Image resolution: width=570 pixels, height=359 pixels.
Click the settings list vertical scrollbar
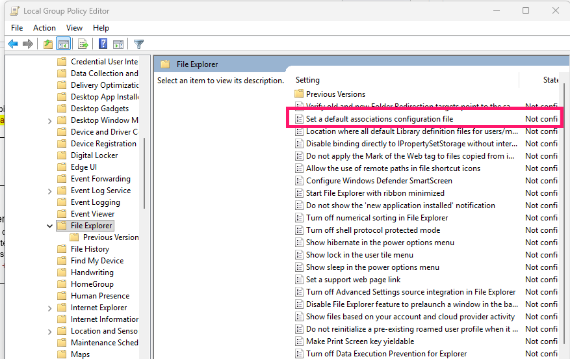tap(564, 215)
